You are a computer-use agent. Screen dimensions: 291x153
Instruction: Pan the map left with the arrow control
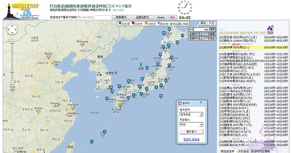click(x=9, y=30)
